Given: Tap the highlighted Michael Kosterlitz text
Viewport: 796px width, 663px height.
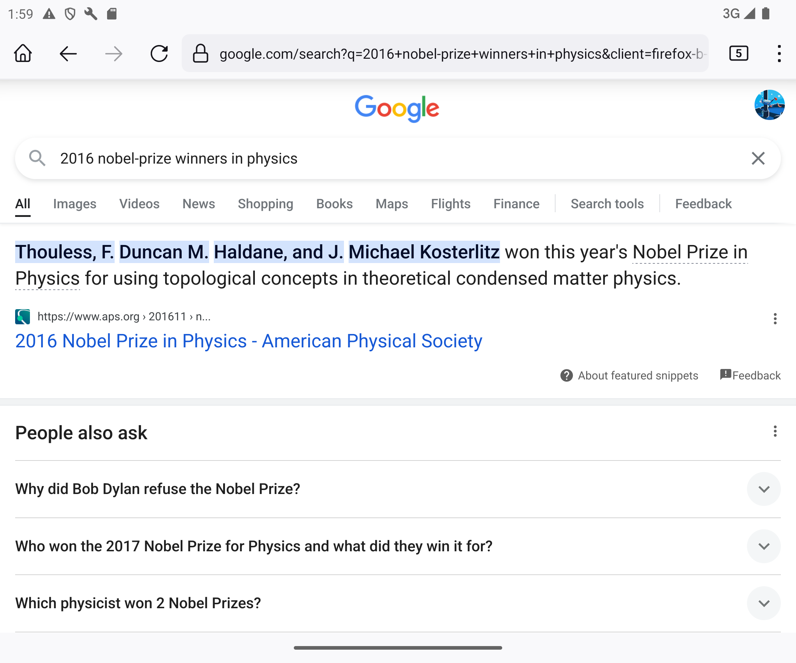Looking at the screenshot, I should 424,252.
